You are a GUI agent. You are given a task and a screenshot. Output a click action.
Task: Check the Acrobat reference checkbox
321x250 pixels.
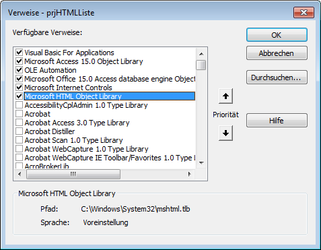[19, 114]
